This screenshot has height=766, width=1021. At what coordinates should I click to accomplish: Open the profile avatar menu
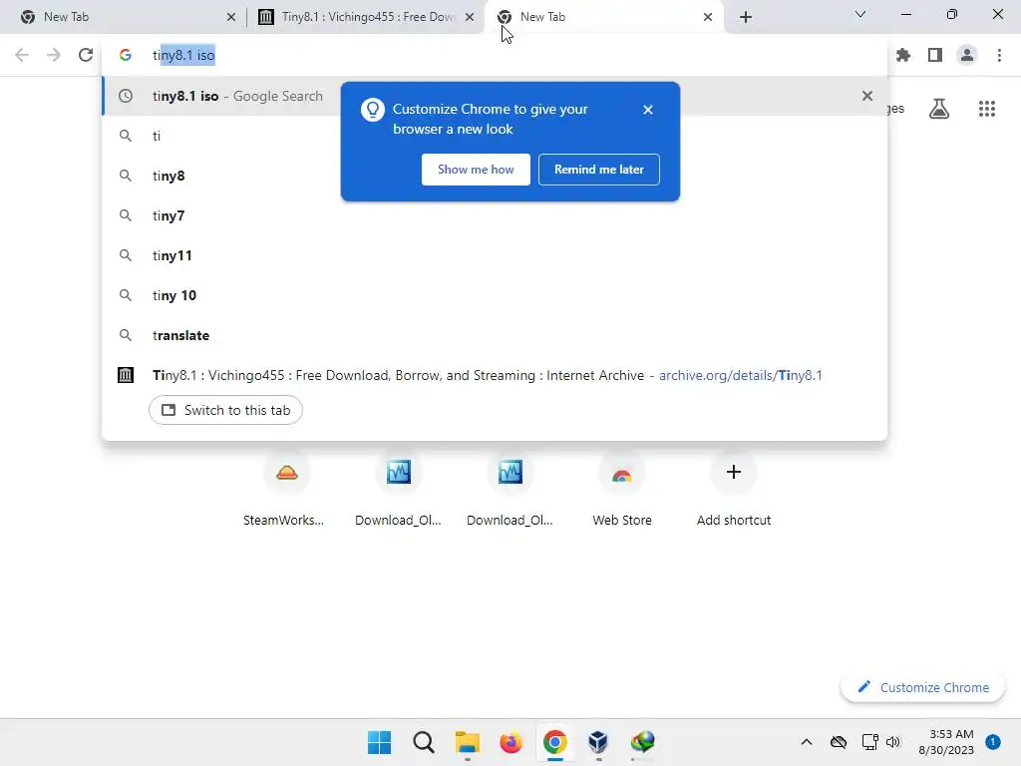(x=967, y=56)
